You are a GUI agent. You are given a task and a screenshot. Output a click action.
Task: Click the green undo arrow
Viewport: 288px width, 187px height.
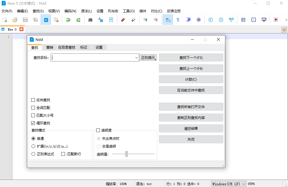click(68, 20)
